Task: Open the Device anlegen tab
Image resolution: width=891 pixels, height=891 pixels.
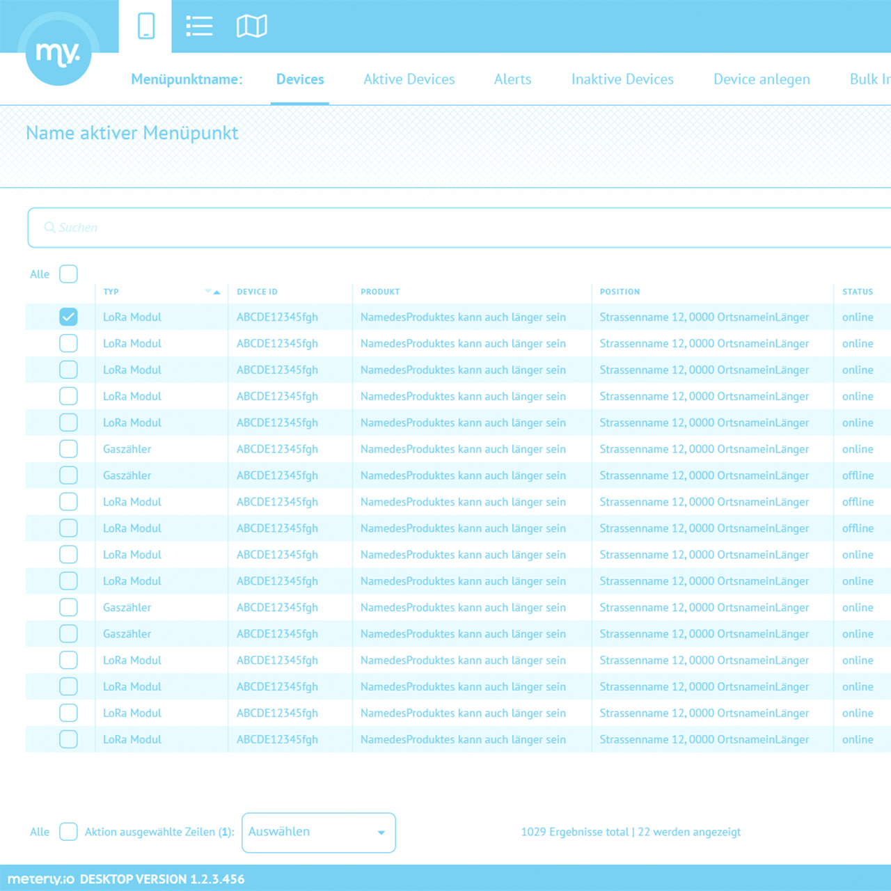Action: pos(762,79)
